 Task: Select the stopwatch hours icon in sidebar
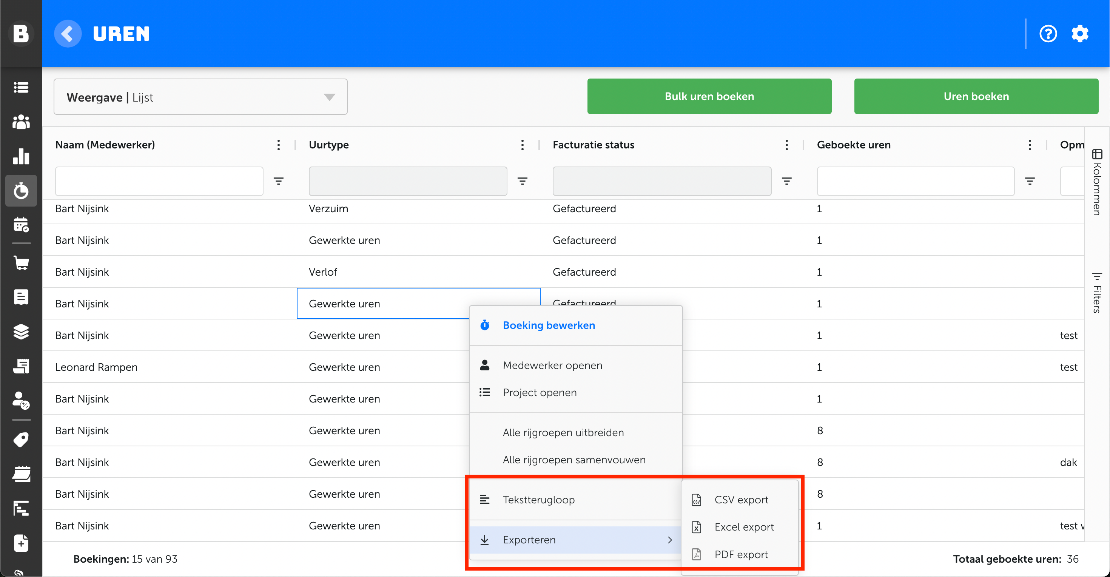[x=21, y=190]
